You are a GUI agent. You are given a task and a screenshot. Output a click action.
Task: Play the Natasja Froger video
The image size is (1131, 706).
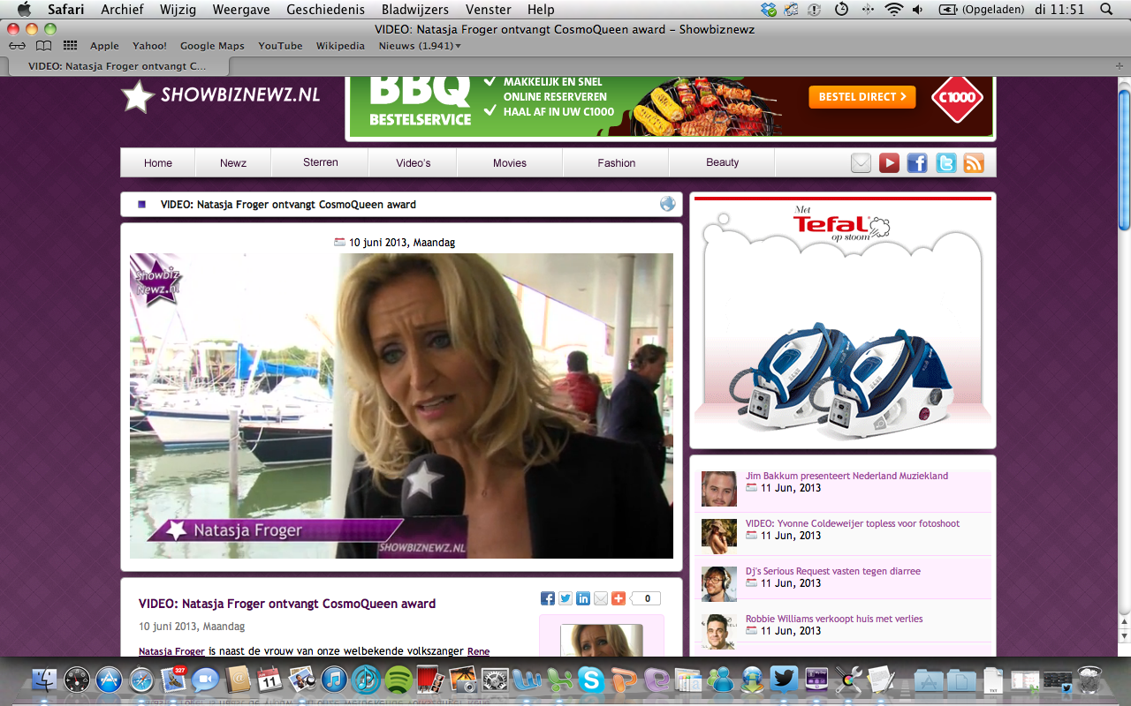pos(401,406)
